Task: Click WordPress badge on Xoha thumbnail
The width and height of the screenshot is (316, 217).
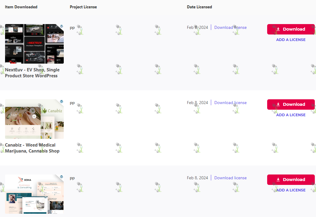Action: (62, 177)
